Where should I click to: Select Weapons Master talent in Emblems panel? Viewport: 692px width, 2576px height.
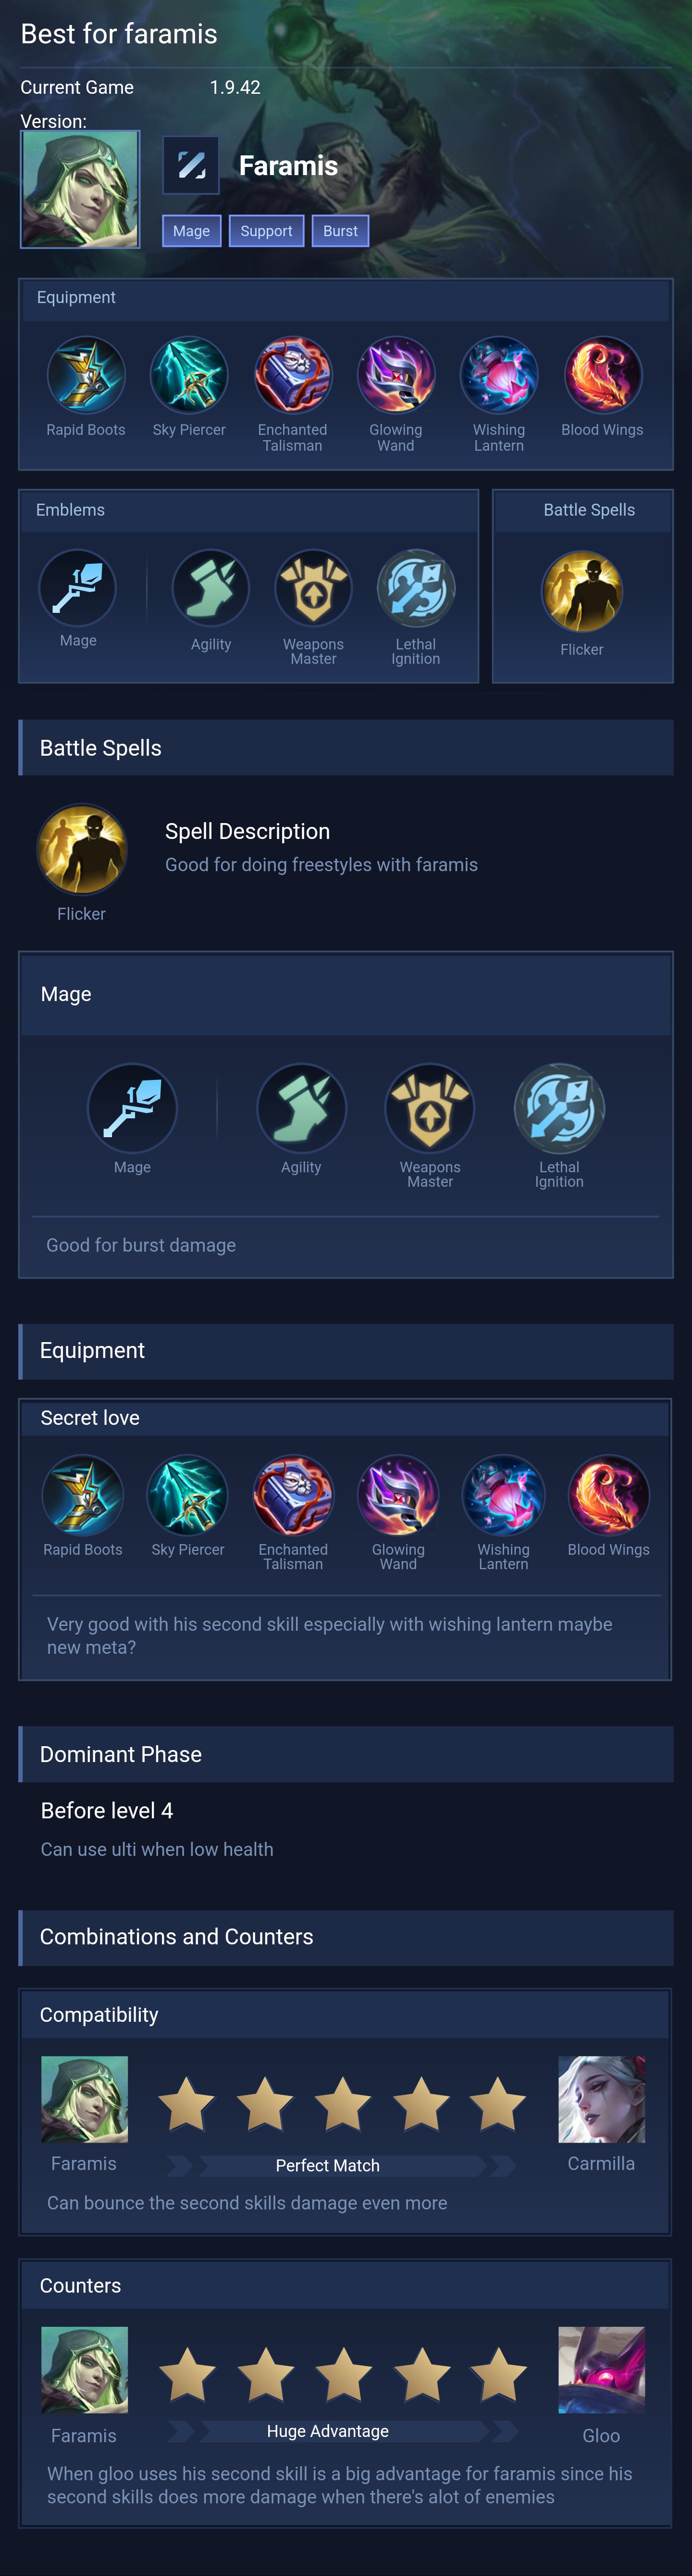[x=312, y=588]
